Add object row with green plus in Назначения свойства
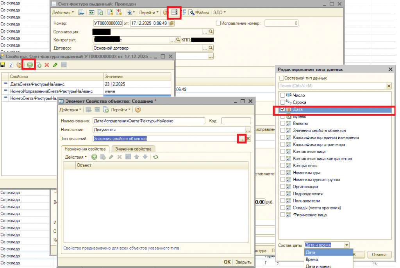400x268 pixels. tap(94, 157)
